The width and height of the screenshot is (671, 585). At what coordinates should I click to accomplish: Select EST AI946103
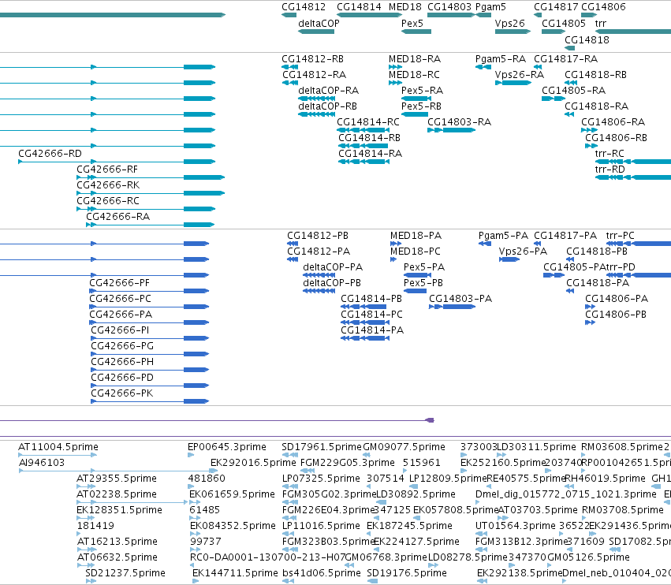tap(42, 463)
